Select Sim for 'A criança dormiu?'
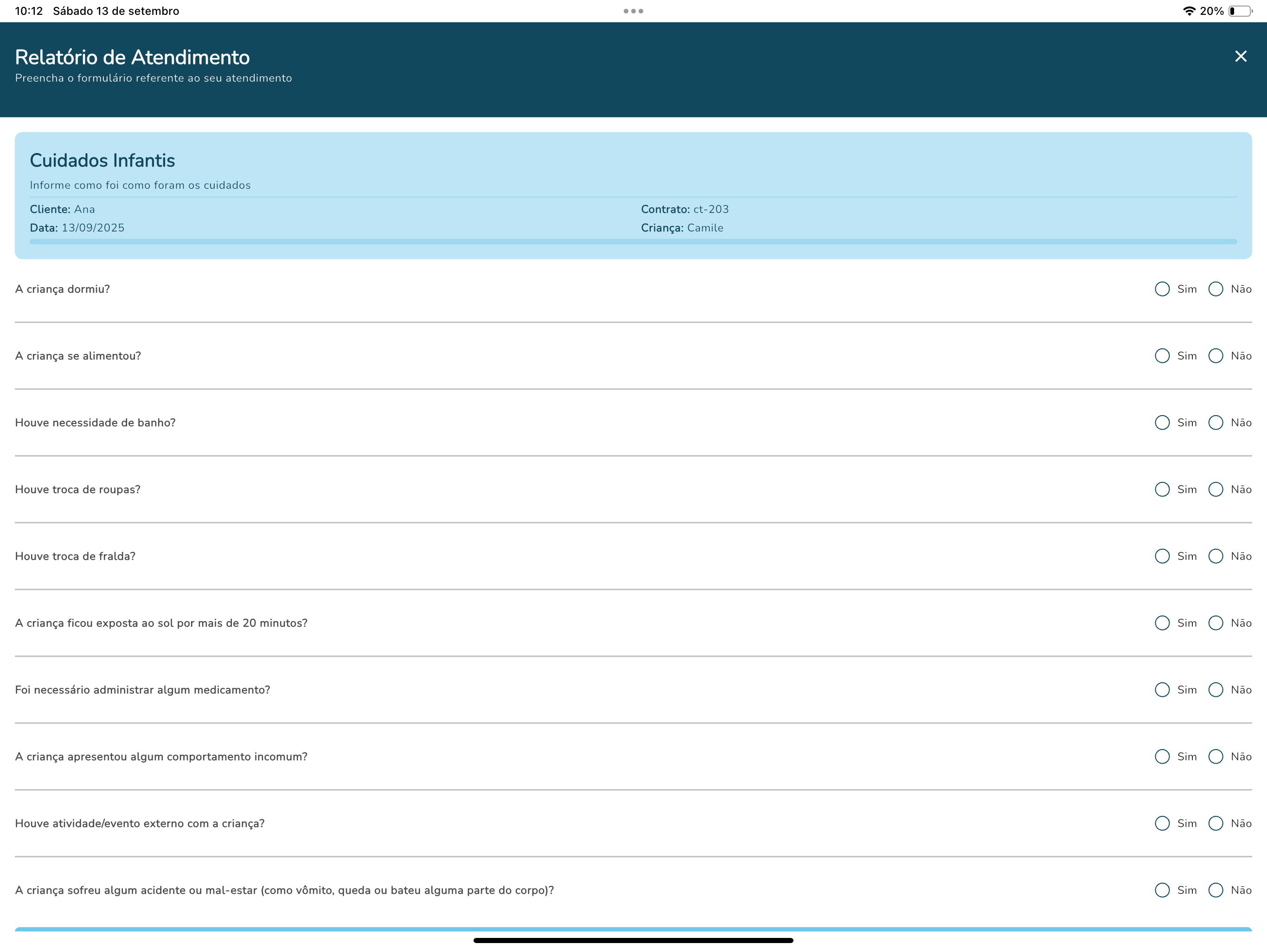 pos(1162,289)
